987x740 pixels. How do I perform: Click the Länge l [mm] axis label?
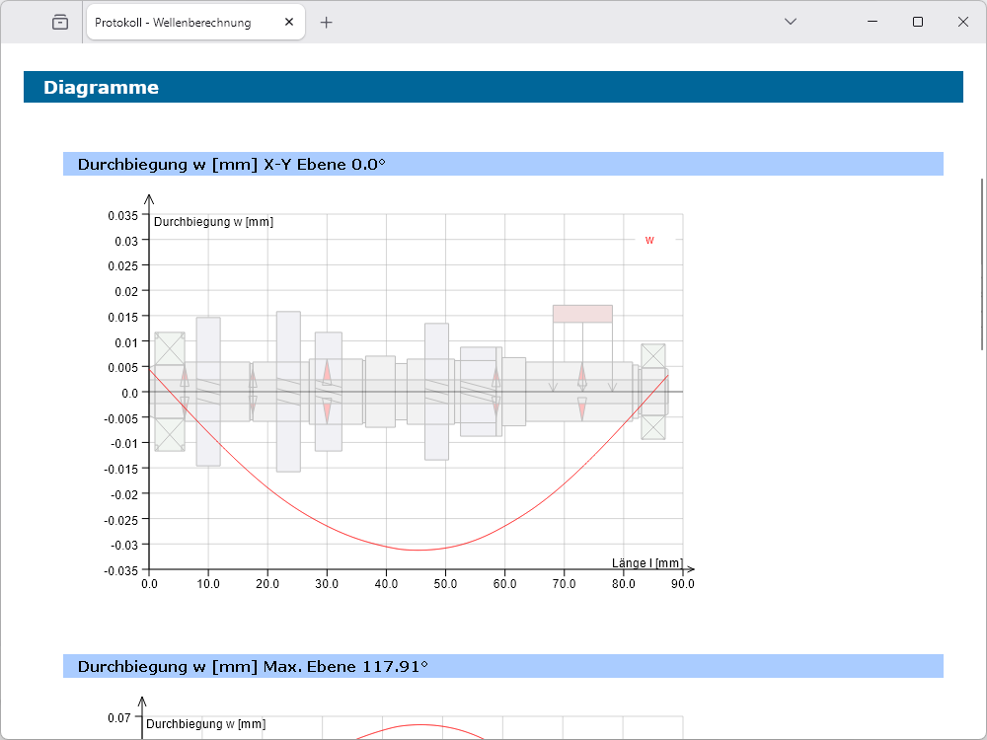coord(646,562)
